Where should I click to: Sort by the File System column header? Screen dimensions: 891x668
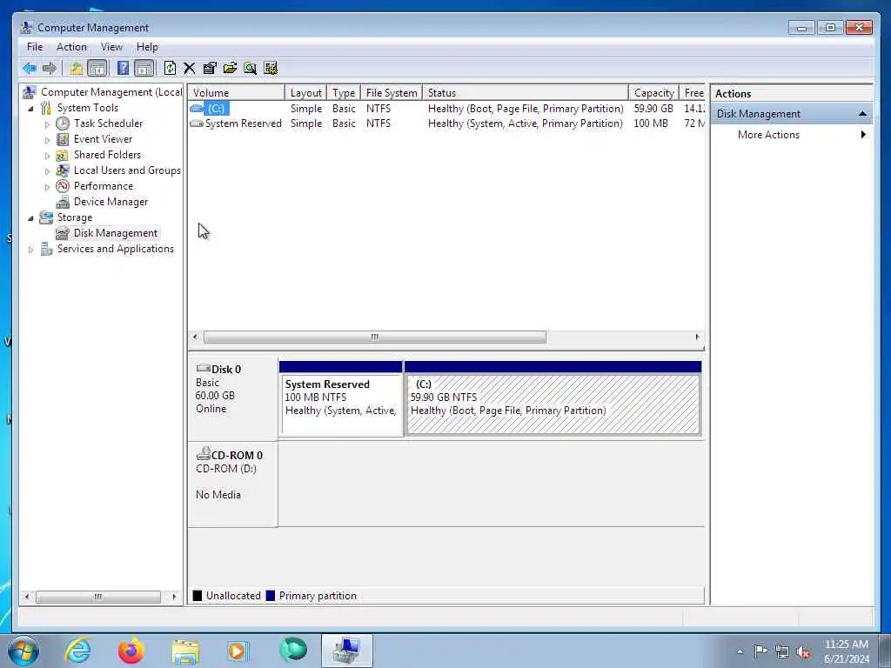392,92
